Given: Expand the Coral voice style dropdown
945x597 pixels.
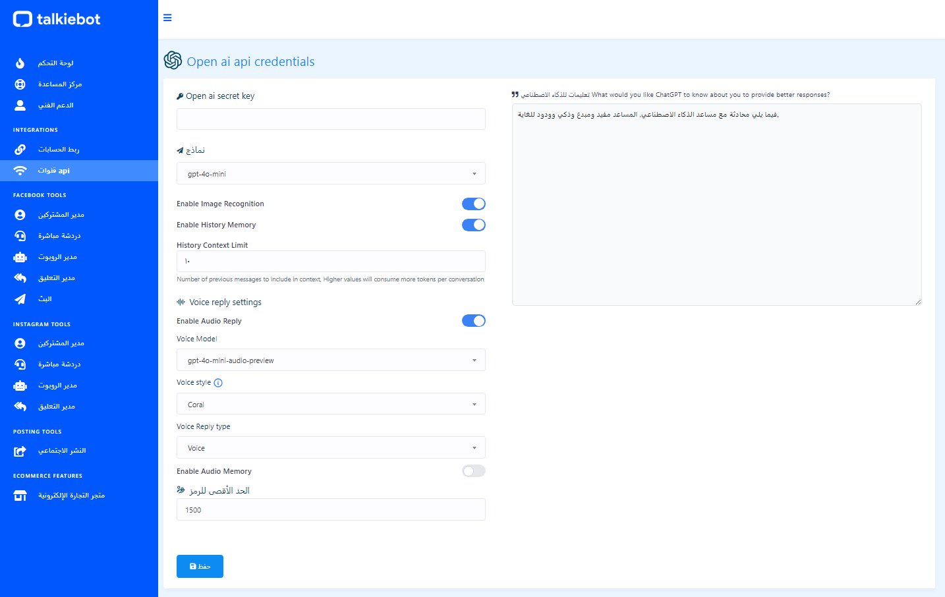Looking at the screenshot, I should coord(331,404).
